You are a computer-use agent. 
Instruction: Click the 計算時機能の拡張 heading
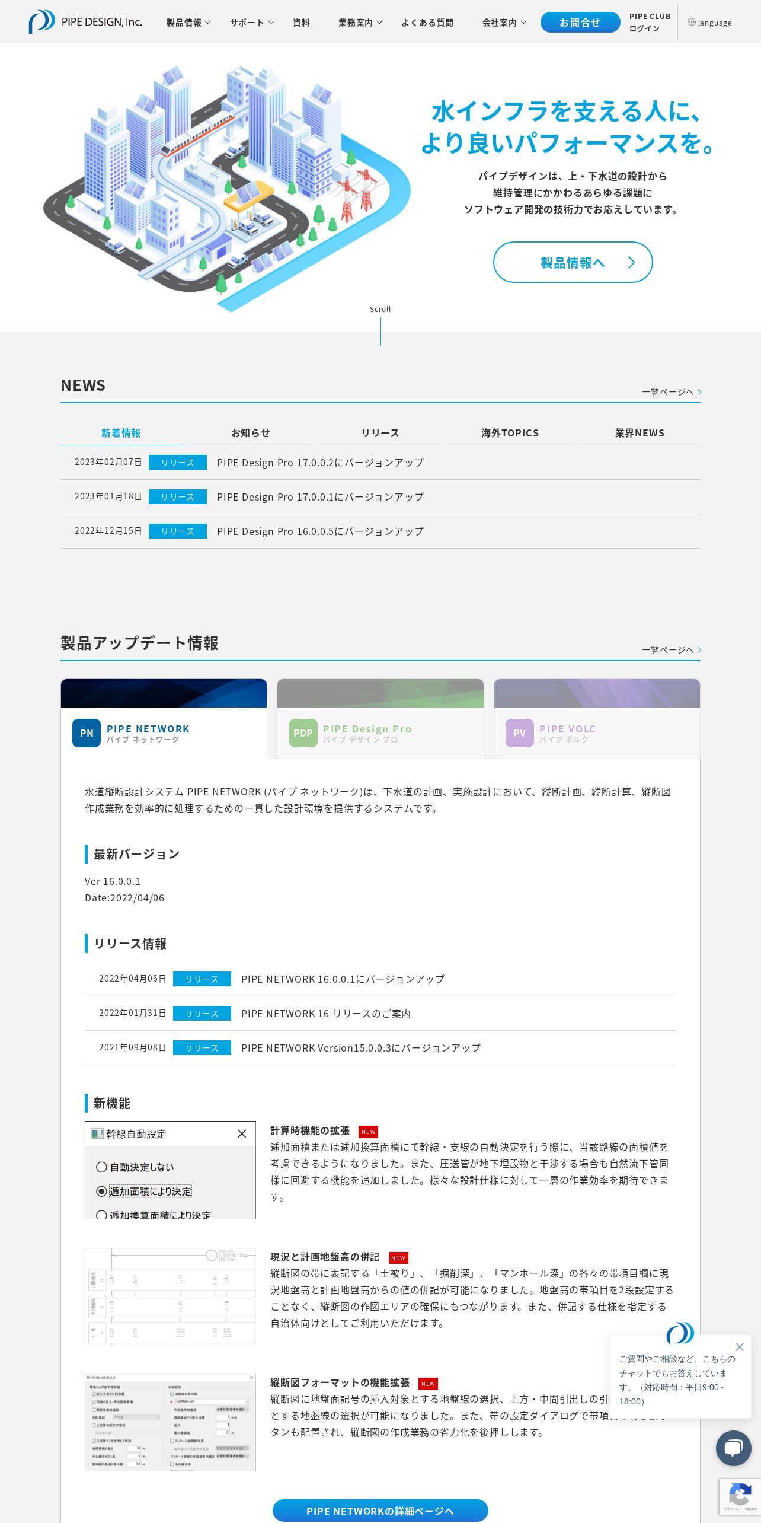click(310, 1131)
